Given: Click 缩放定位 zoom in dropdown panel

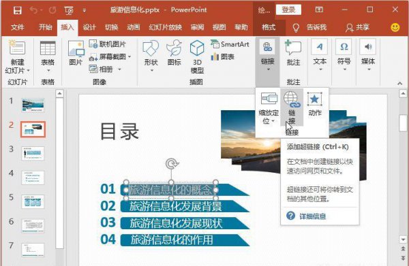Looking at the screenshot, I should click(x=269, y=108).
